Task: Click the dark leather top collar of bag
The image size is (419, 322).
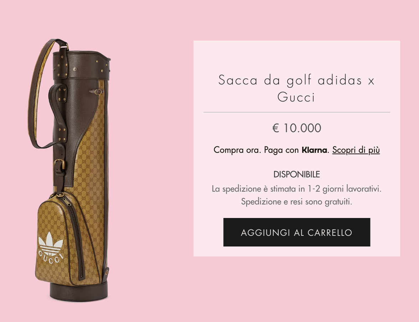Action: click(82, 65)
